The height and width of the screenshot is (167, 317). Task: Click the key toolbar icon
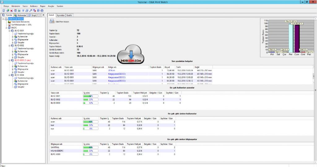click(31, 10)
